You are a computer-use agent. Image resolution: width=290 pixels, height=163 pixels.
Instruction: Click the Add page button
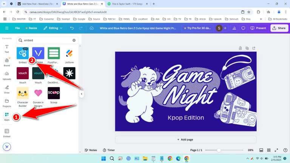coord(185,139)
